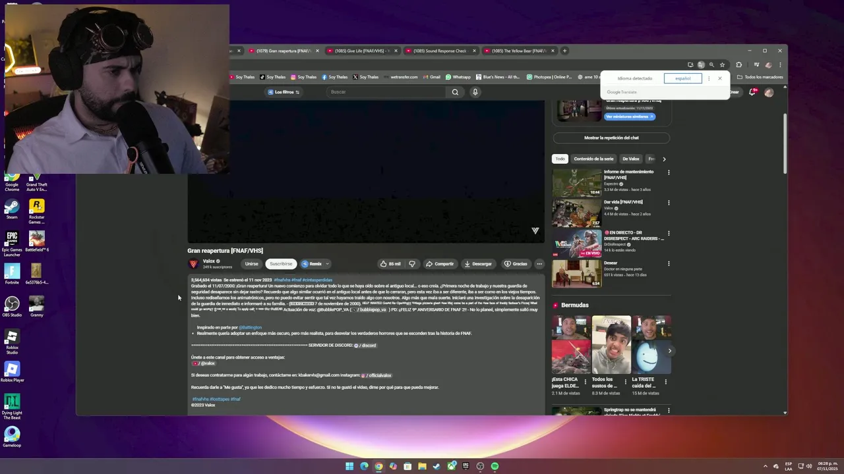This screenshot has width=844, height=474.
Task: Click the Ver miniaturas similares button
Action: coord(630,117)
